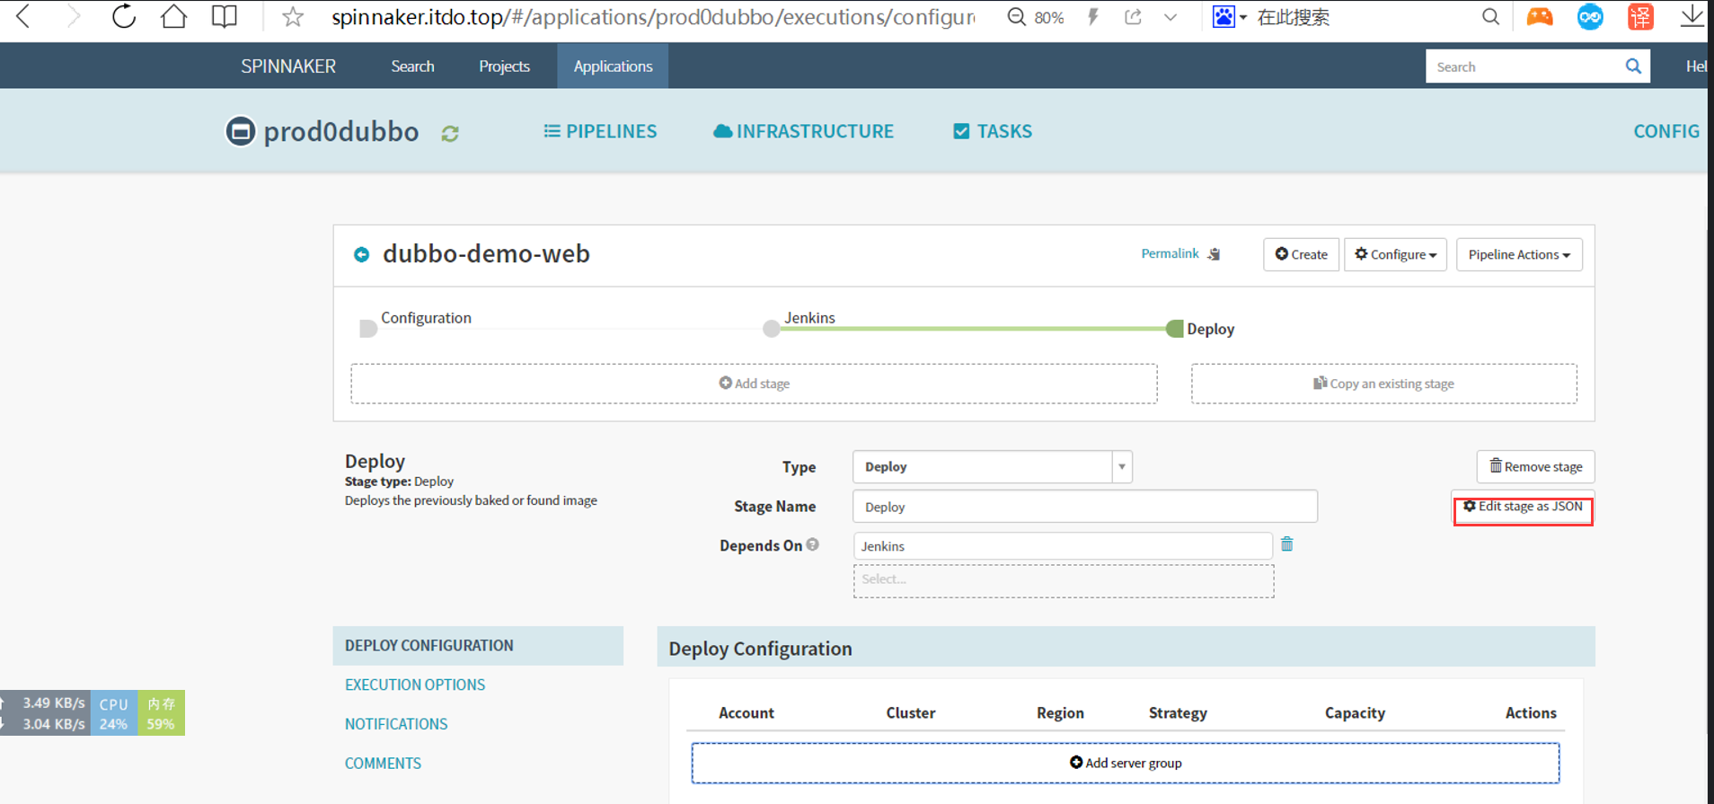Click the Stage Name input field

coord(1084,507)
